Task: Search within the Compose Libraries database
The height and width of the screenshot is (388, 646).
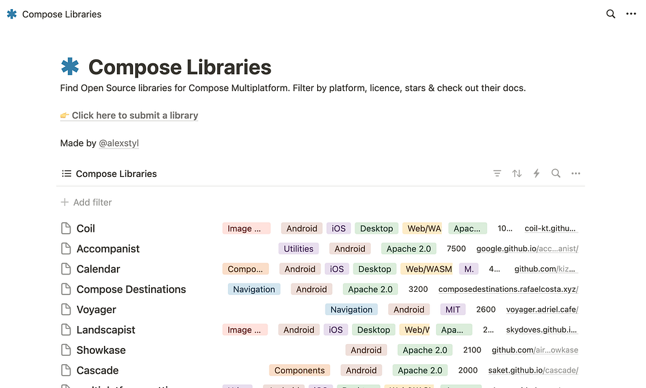Action: coord(556,174)
